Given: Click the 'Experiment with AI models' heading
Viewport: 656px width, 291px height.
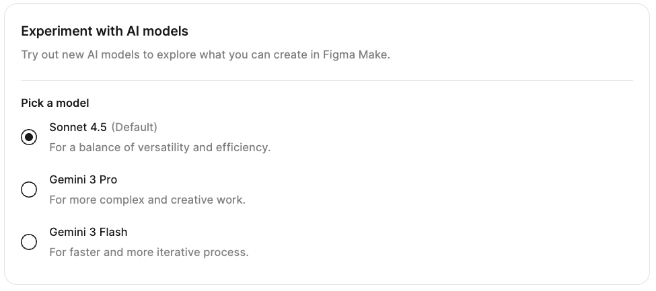Looking at the screenshot, I should tap(105, 31).
